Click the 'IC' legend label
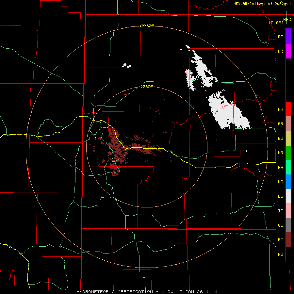Screen dimensions: 294x294 pyautogui.click(x=280, y=211)
